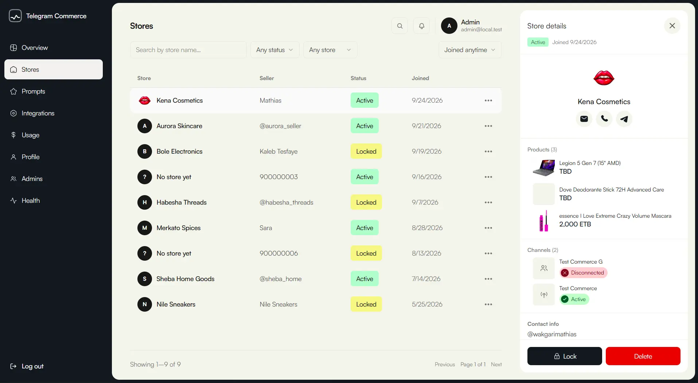
Task: Go to Next page of stores
Action: (496, 364)
